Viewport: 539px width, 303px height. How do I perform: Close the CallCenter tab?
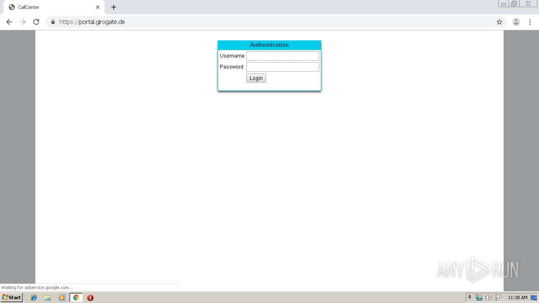[98, 7]
